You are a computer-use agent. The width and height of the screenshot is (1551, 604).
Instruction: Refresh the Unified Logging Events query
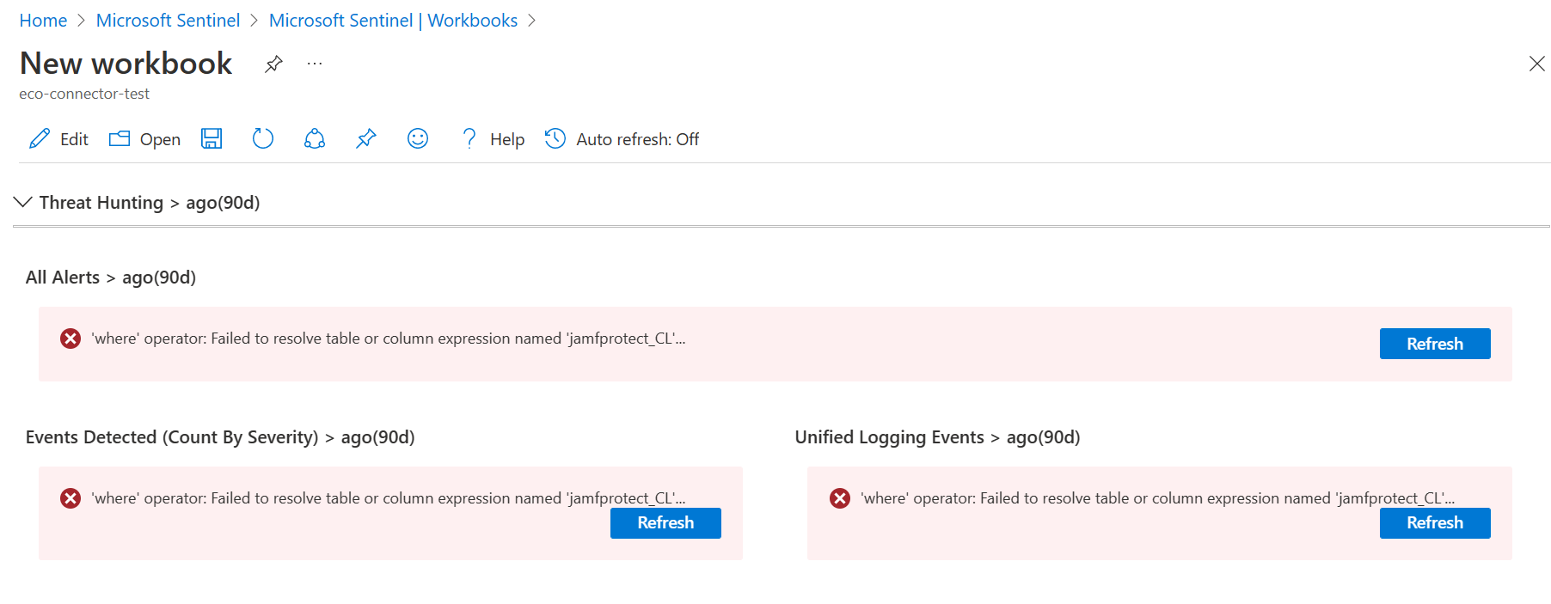[x=1435, y=523]
